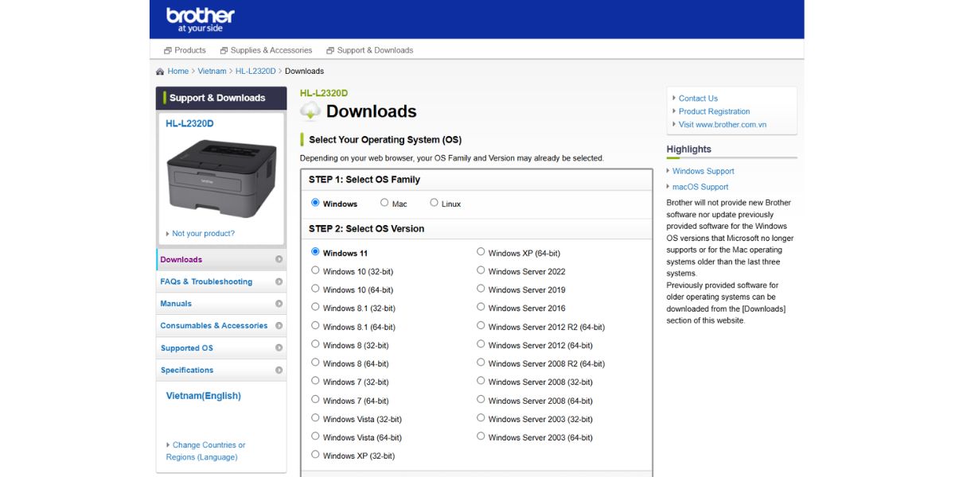Click the arrow icon beside Manuals
Image resolution: width=955 pixels, height=477 pixels.
(279, 304)
